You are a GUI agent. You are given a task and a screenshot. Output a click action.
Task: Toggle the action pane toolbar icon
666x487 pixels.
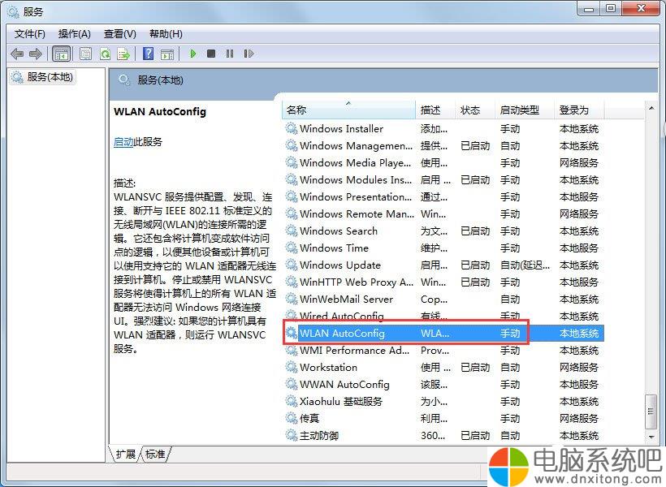coord(167,54)
